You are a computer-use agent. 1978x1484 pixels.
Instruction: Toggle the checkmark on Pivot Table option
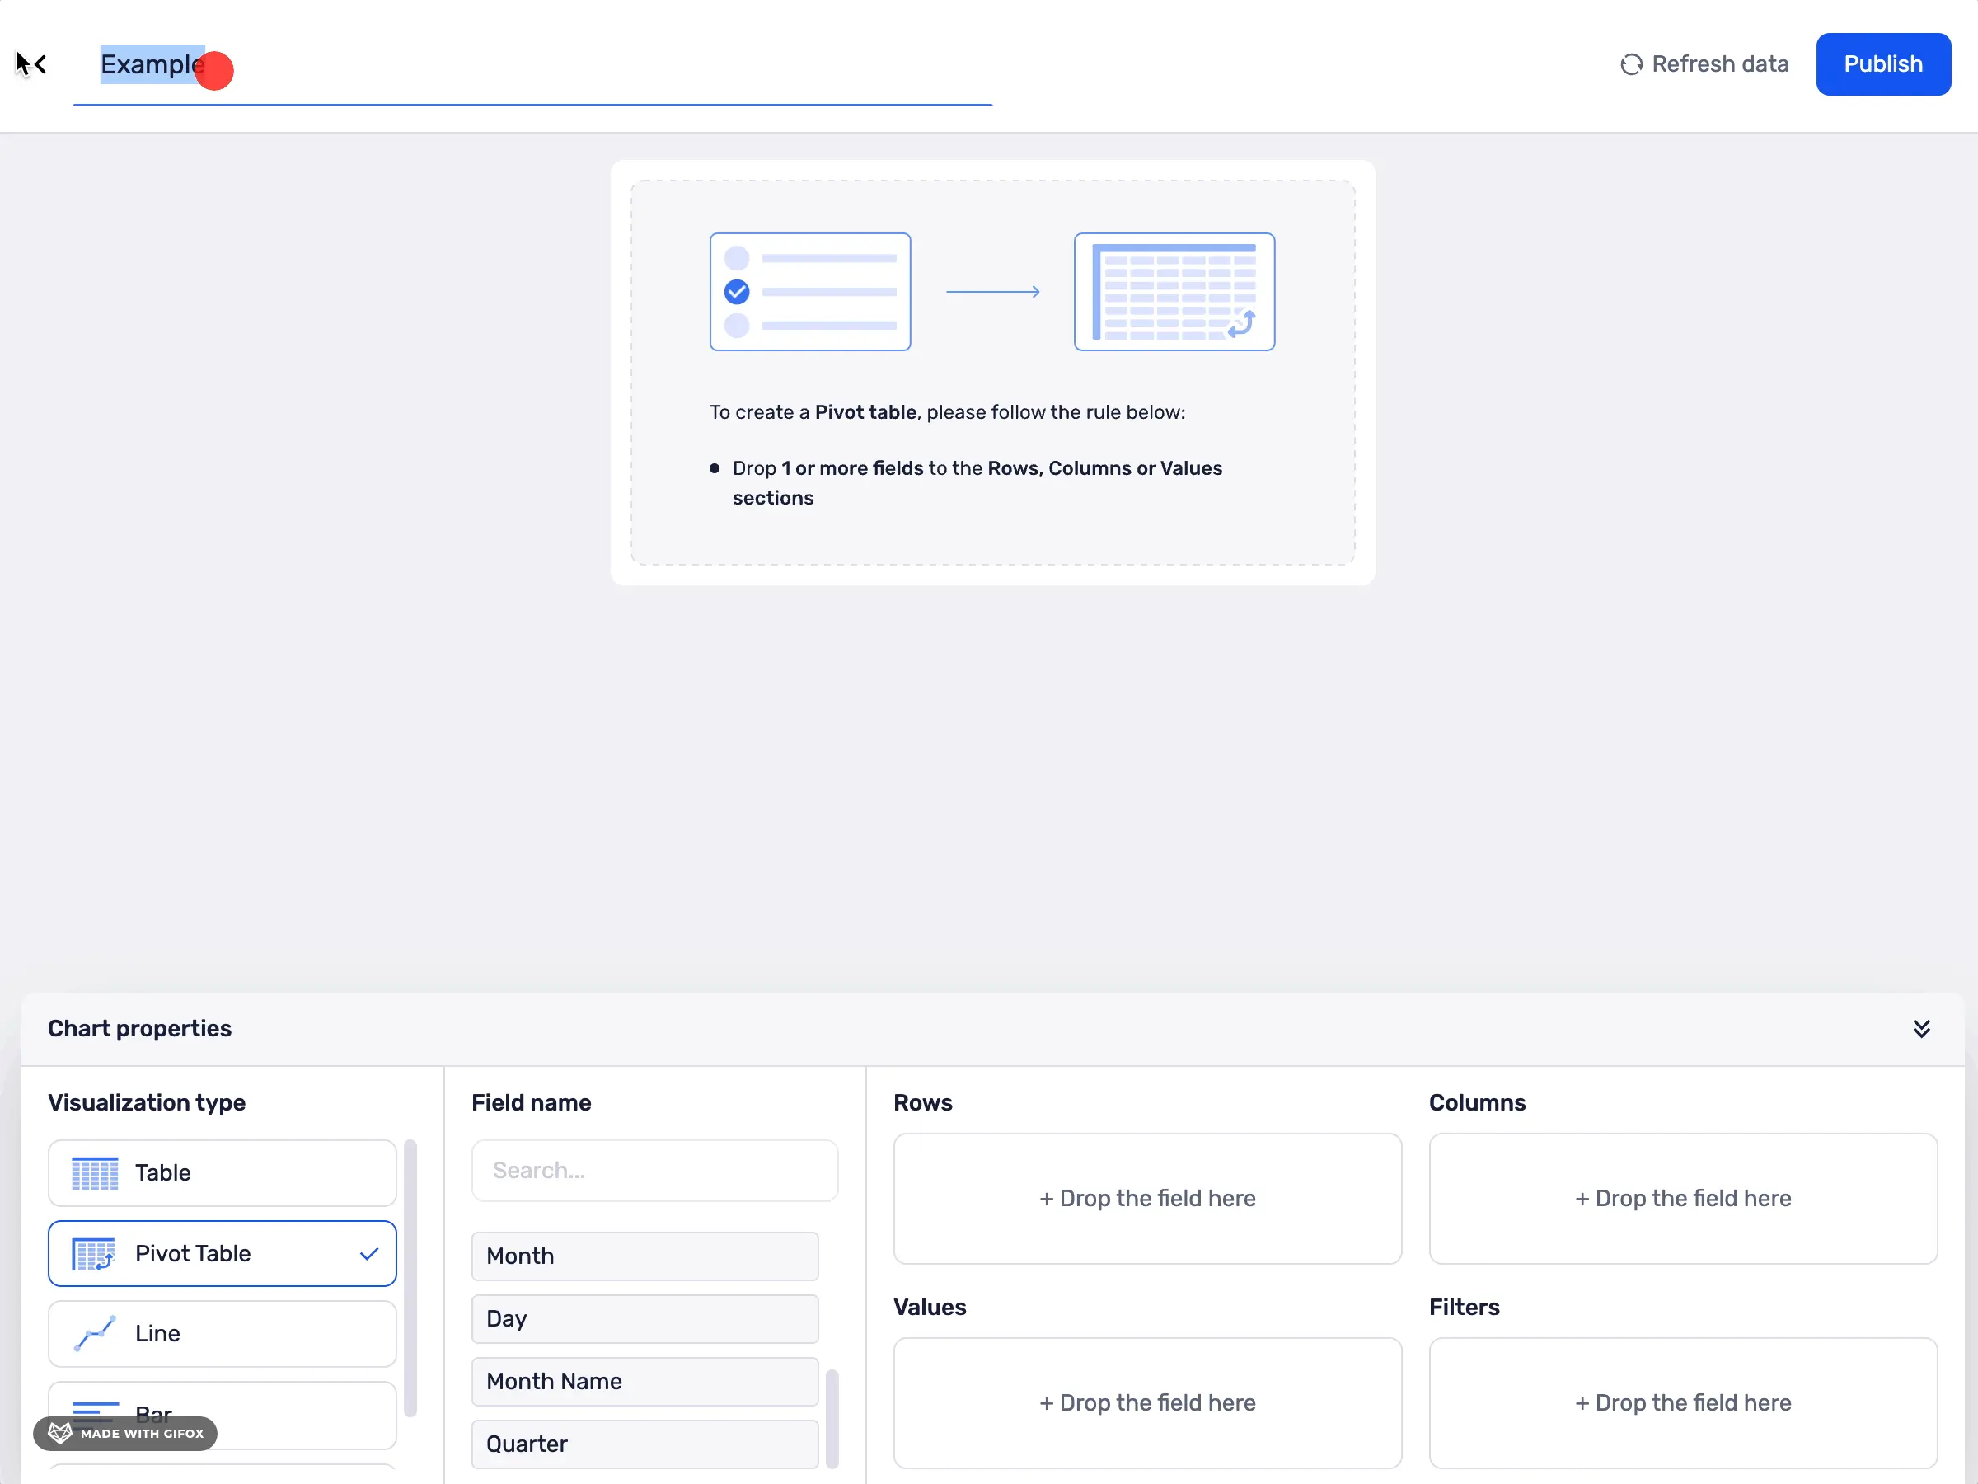pos(369,1253)
